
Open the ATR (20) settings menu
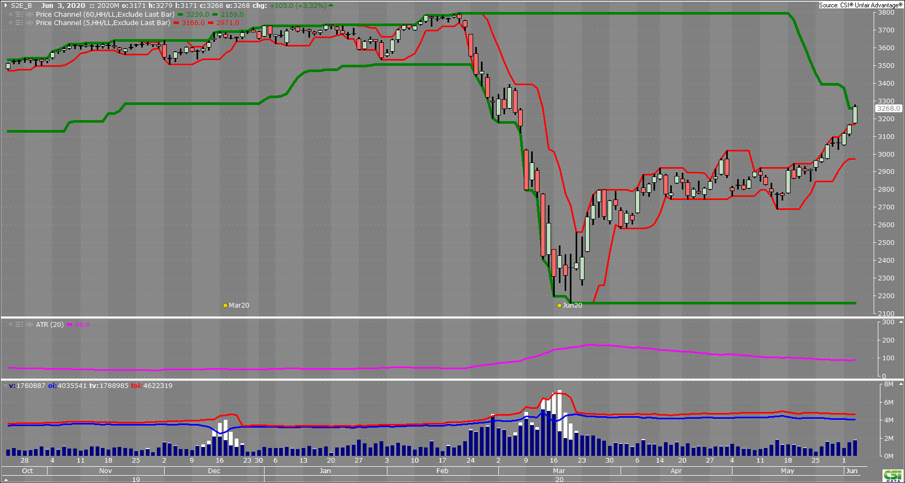click(19, 324)
